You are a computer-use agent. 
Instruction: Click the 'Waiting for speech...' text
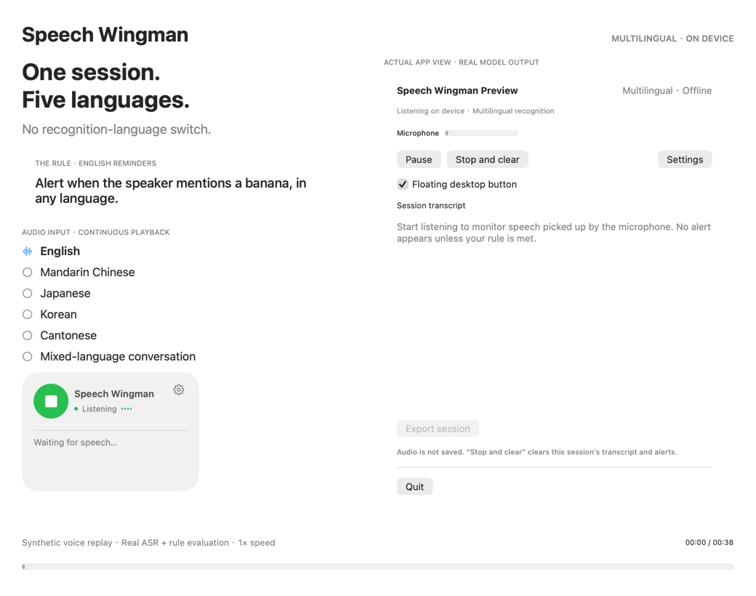pyautogui.click(x=76, y=442)
